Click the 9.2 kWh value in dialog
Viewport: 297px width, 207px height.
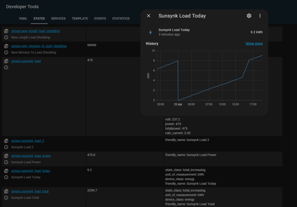coord(257,32)
